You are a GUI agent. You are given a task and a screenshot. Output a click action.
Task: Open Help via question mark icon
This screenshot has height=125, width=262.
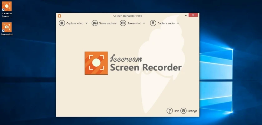click(x=170, y=111)
